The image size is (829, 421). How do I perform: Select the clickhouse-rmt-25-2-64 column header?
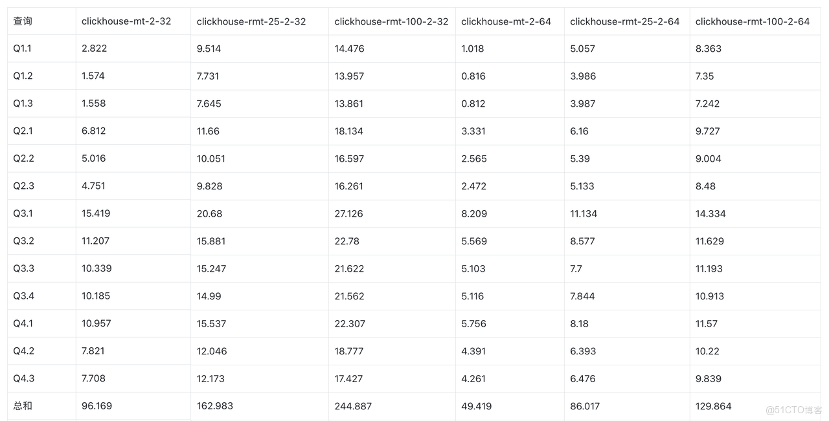click(624, 21)
